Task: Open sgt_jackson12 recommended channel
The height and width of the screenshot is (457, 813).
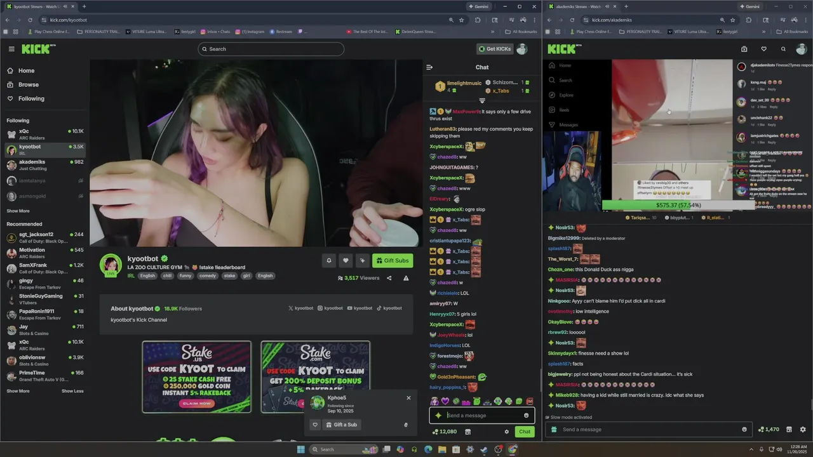Action: [44, 237]
